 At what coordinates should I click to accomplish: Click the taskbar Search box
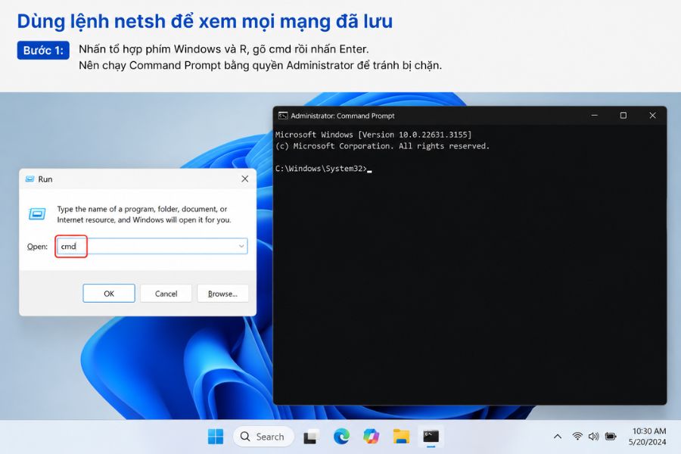[263, 436]
